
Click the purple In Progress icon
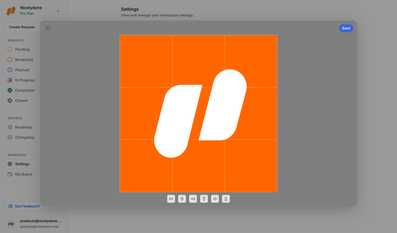point(10,80)
